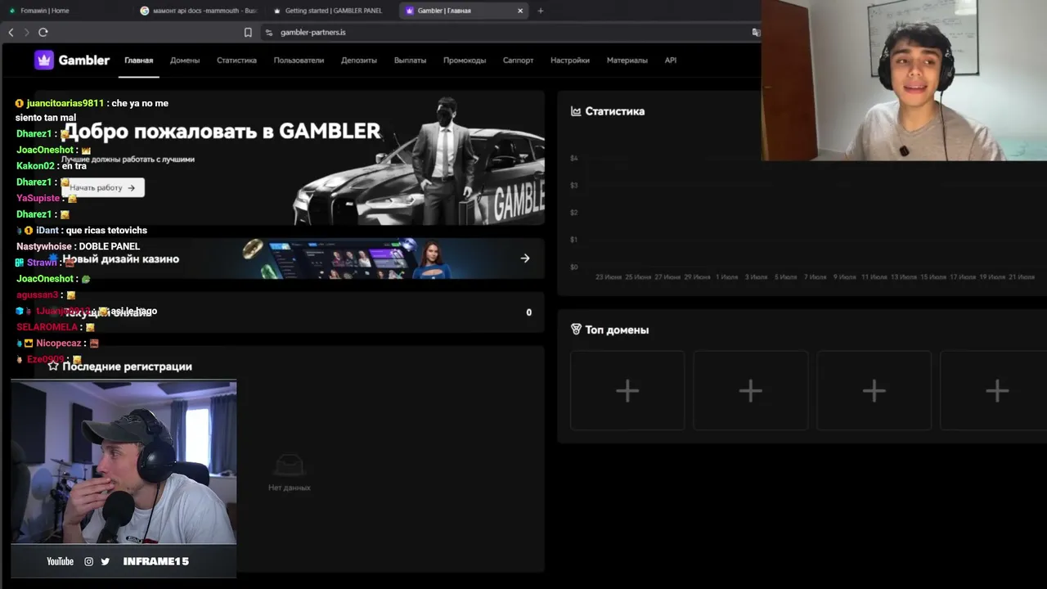Open the Пользователи page
Viewport: 1047px width, 589px height.
[299, 61]
